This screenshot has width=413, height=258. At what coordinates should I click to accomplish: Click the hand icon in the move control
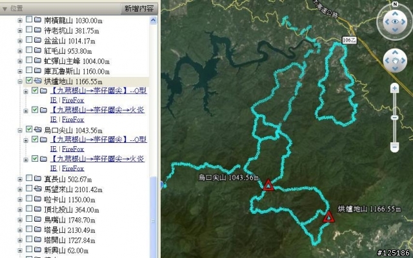(395, 61)
